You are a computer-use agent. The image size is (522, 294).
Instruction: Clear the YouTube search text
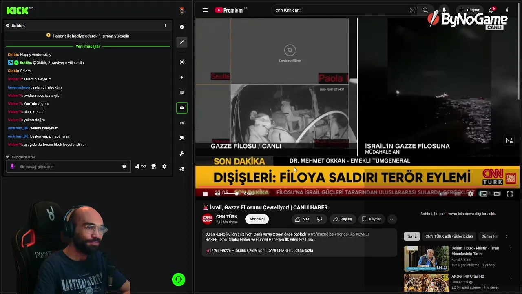[x=412, y=10]
